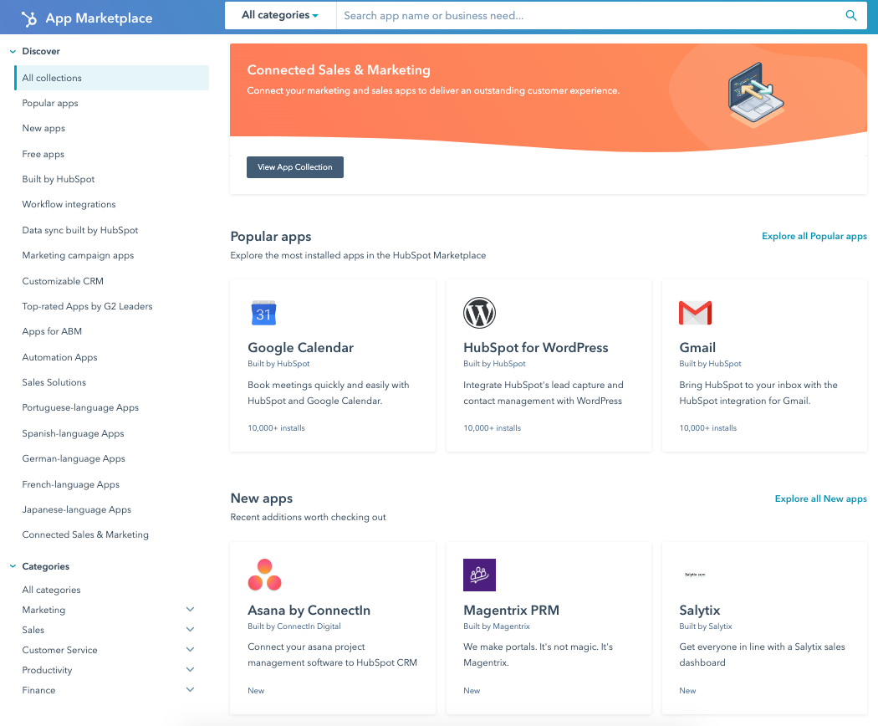Select All collections in sidebar
This screenshot has width=878, height=726.
[x=112, y=78]
